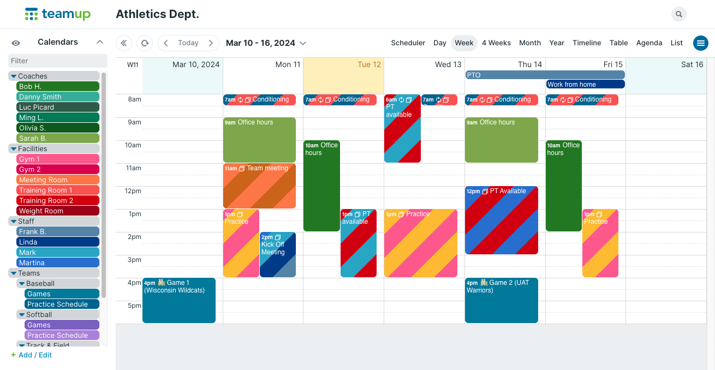
Task: Open the Mar 10 - 16, 2024 date dropdown
Action: [266, 43]
